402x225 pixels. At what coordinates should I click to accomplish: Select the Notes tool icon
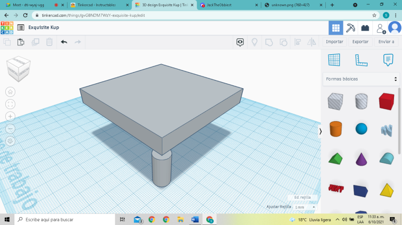point(388,60)
